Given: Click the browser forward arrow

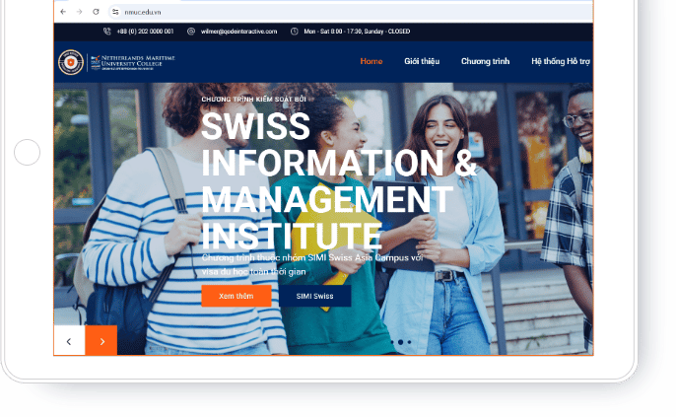Looking at the screenshot, I should click(x=80, y=12).
